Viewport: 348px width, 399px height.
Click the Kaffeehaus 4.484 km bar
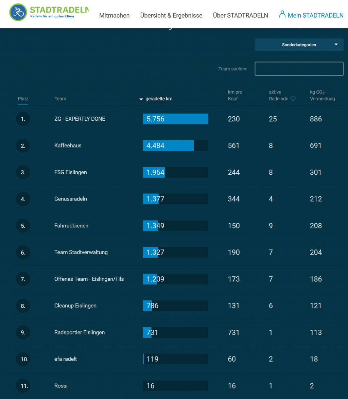click(x=175, y=145)
